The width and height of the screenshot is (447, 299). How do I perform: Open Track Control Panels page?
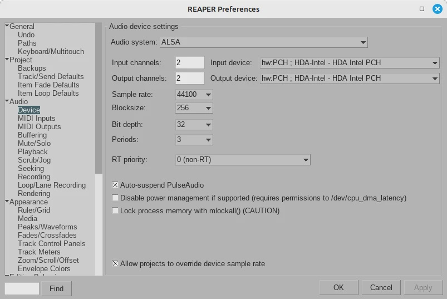pos(52,244)
